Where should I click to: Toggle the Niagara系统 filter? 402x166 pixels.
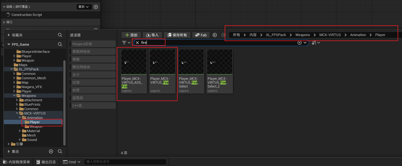point(92,44)
